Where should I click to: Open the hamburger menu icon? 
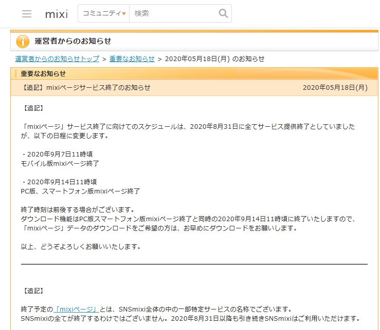click(27, 13)
